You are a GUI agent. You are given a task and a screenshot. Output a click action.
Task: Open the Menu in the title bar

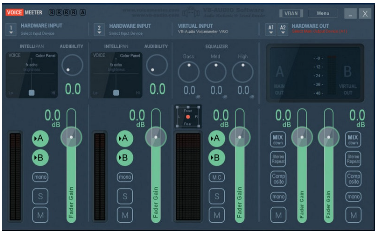click(x=323, y=13)
